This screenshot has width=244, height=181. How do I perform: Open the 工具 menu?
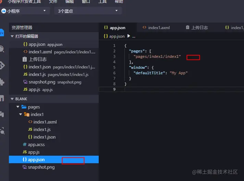(x=102, y=1)
